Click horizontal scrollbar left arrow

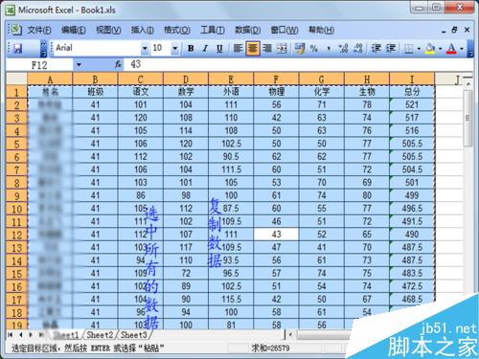tap(290, 335)
